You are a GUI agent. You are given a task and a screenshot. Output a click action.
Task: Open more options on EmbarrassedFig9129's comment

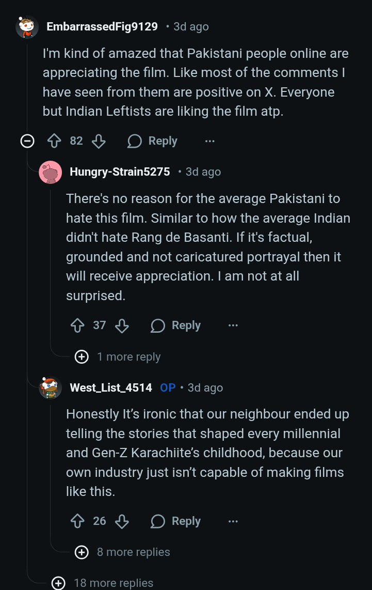(209, 141)
